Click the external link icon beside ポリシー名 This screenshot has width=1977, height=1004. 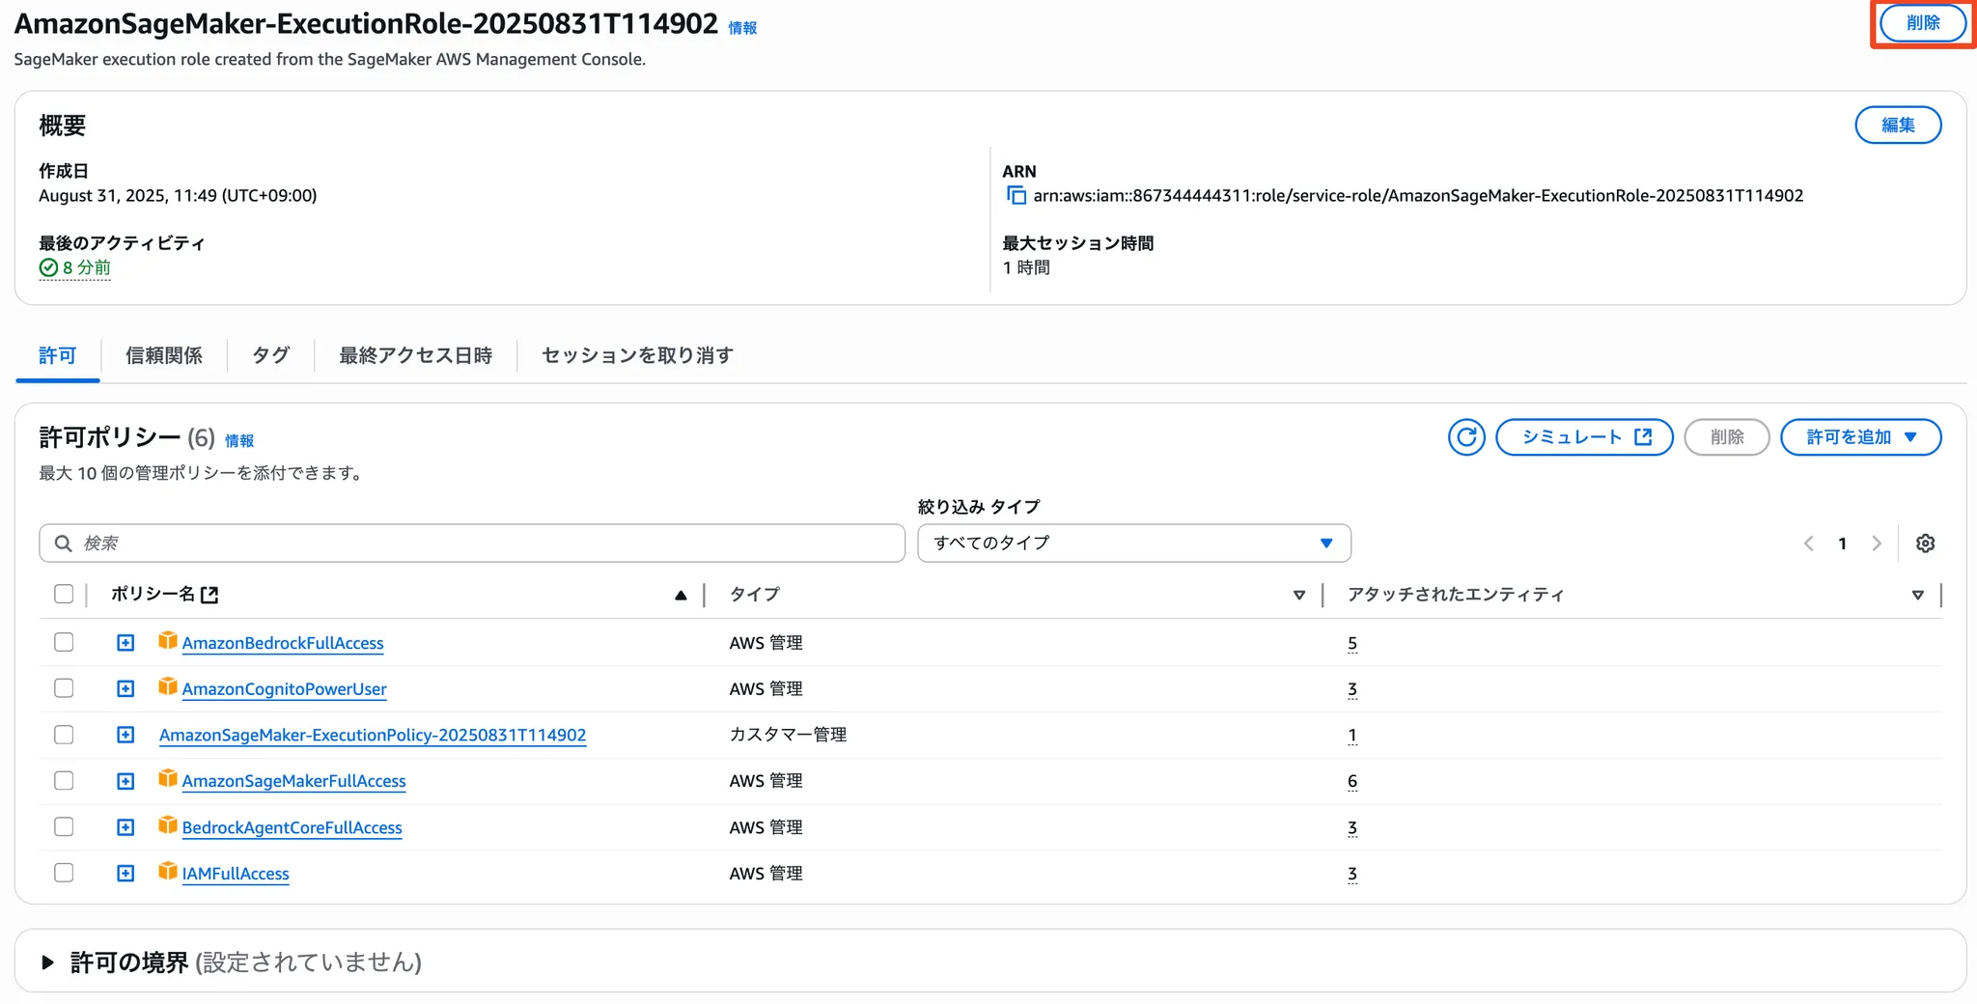[209, 595]
